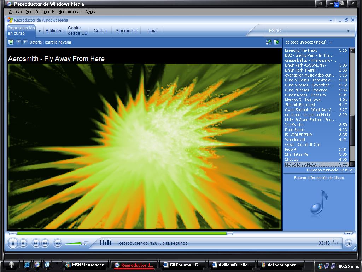The image size is (362, 272).
Task: Open the Herramientas menu
Action: pos(70,12)
